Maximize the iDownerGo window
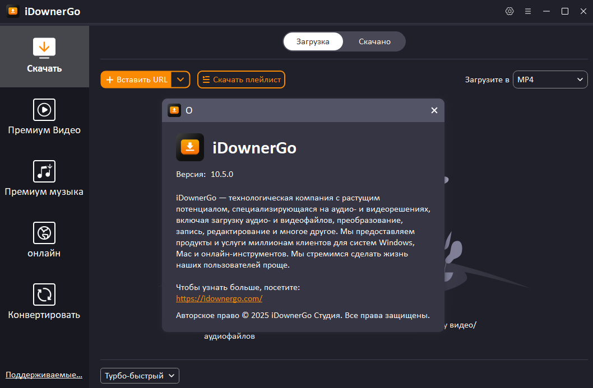 click(x=564, y=11)
